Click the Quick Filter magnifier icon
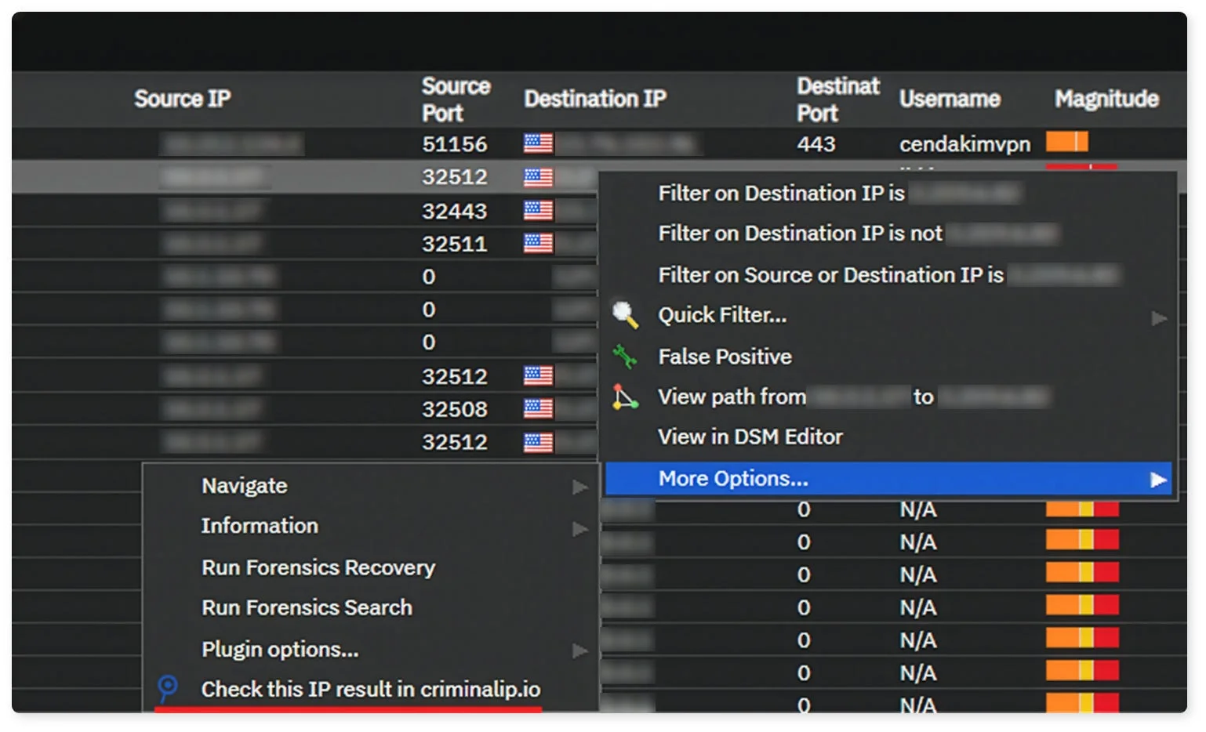This screenshot has width=1206, height=732. pyautogui.click(x=625, y=315)
